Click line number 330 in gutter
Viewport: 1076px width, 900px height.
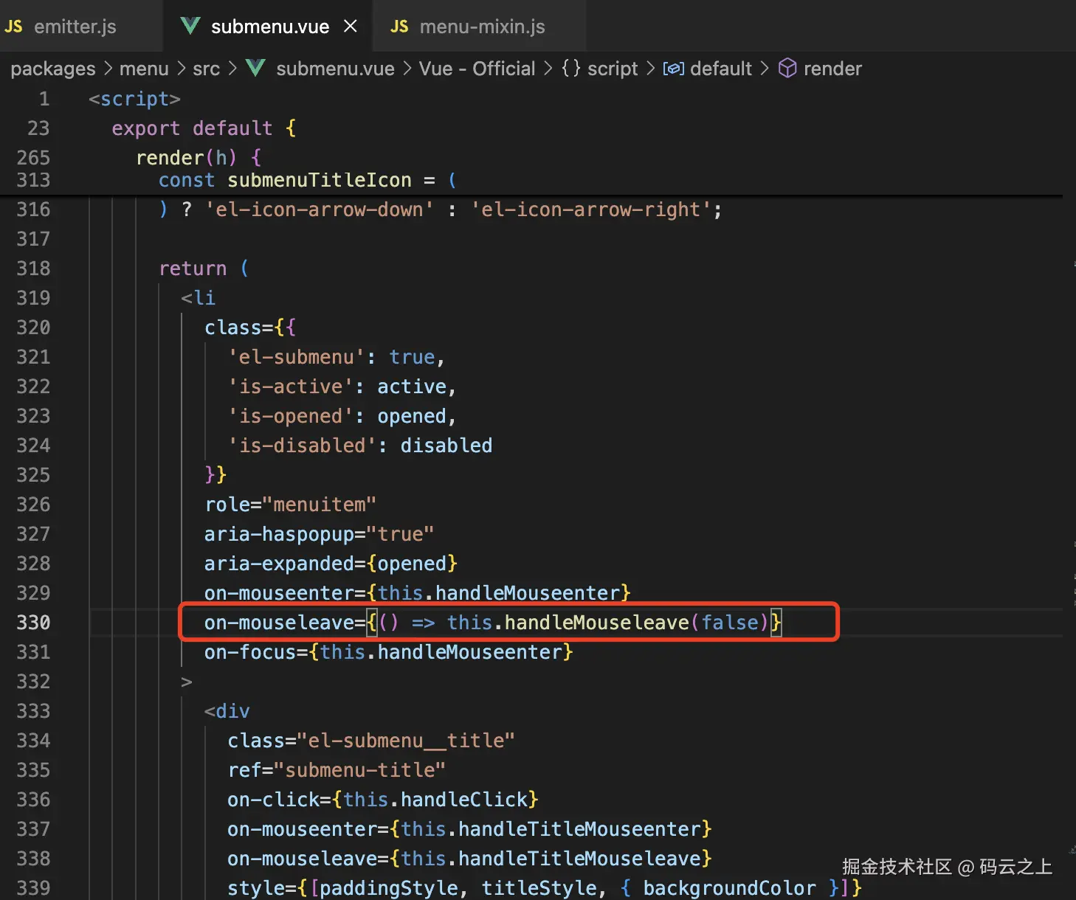coord(33,623)
